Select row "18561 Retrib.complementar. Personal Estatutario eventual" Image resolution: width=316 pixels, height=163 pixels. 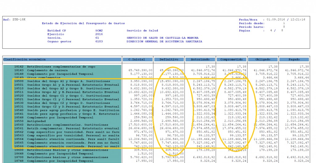click(x=156, y=128)
